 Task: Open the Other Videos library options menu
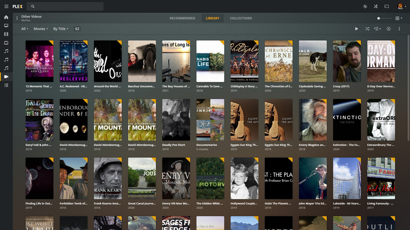click(17, 18)
